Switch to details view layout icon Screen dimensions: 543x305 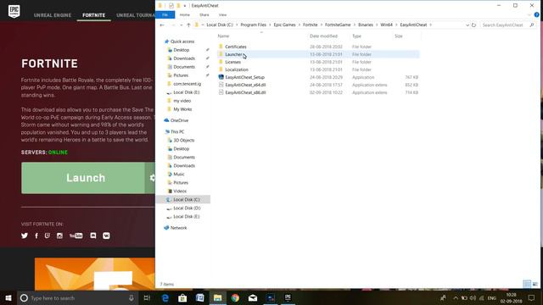(527, 284)
